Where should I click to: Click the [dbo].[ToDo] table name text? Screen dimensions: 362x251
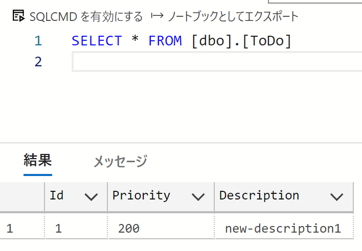[x=241, y=41]
